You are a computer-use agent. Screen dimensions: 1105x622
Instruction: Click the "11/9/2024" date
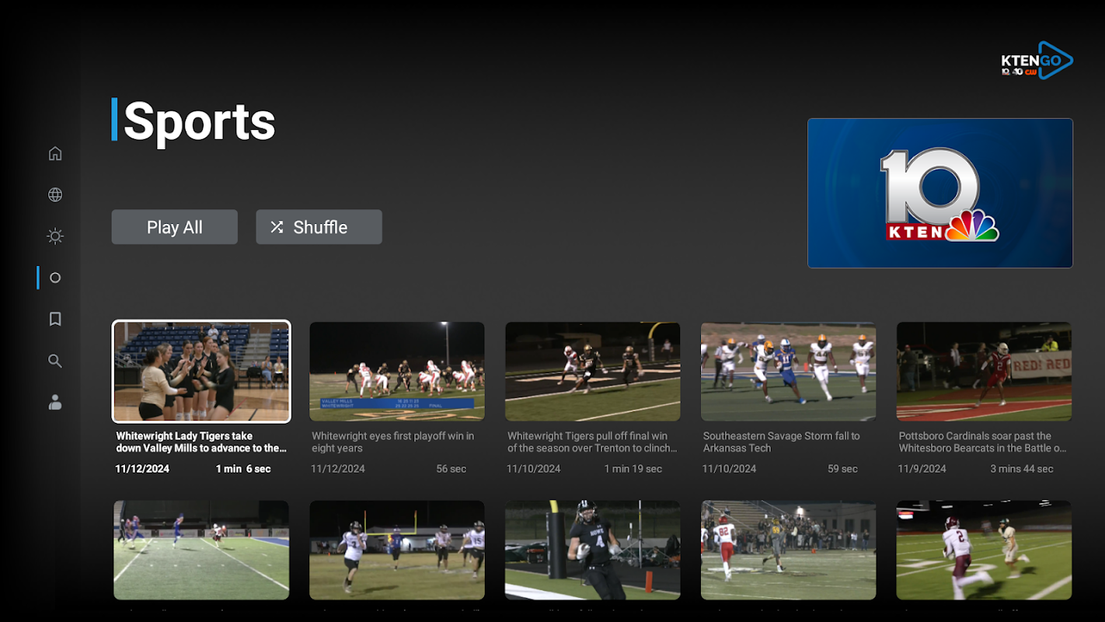[922, 469]
